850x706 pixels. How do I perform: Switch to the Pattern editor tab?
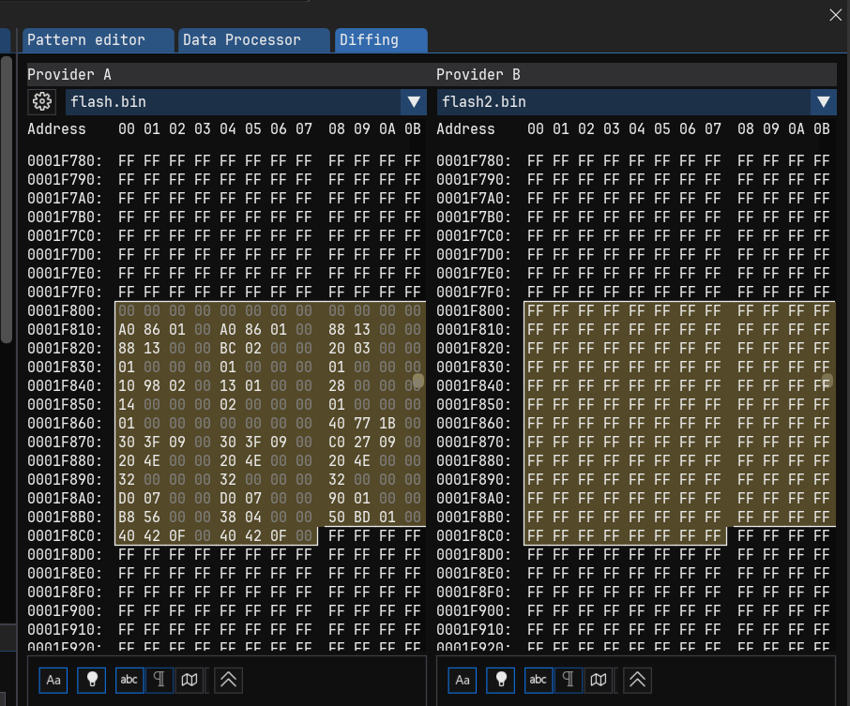pyautogui.click(x=99, y=40)
